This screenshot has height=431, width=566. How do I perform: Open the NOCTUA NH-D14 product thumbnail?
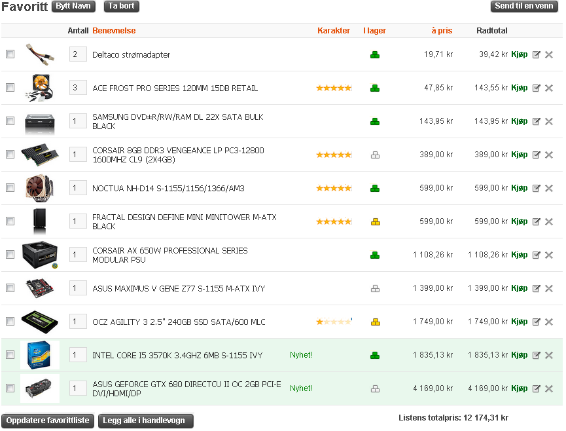pos(40,188)
